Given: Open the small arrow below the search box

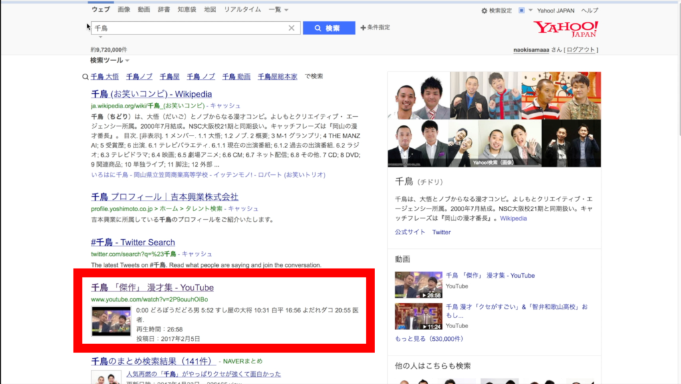Looking at the screenshot, I should 100,37.
